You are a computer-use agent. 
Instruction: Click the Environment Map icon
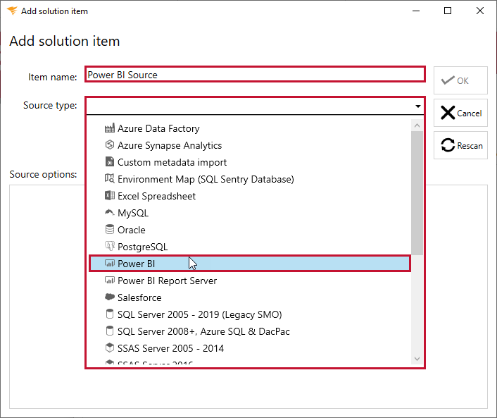[109, 178]
